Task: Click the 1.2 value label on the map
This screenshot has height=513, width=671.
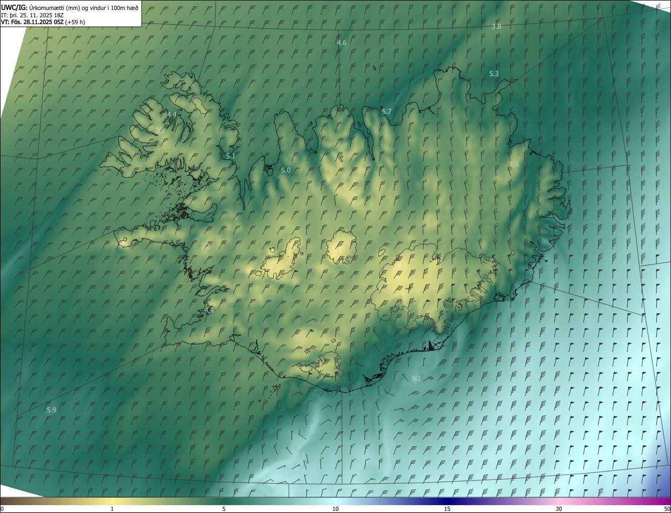Action: coord(399,266)
